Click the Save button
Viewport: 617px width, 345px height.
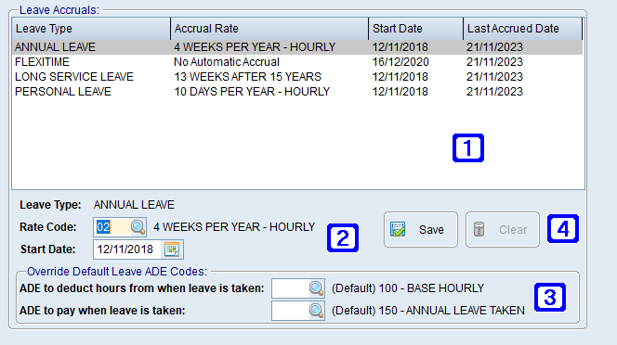421,229
